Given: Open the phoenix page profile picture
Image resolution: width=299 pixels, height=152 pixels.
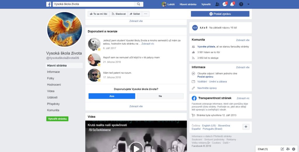Looking at the screenshot, I should tap(65, 29).
